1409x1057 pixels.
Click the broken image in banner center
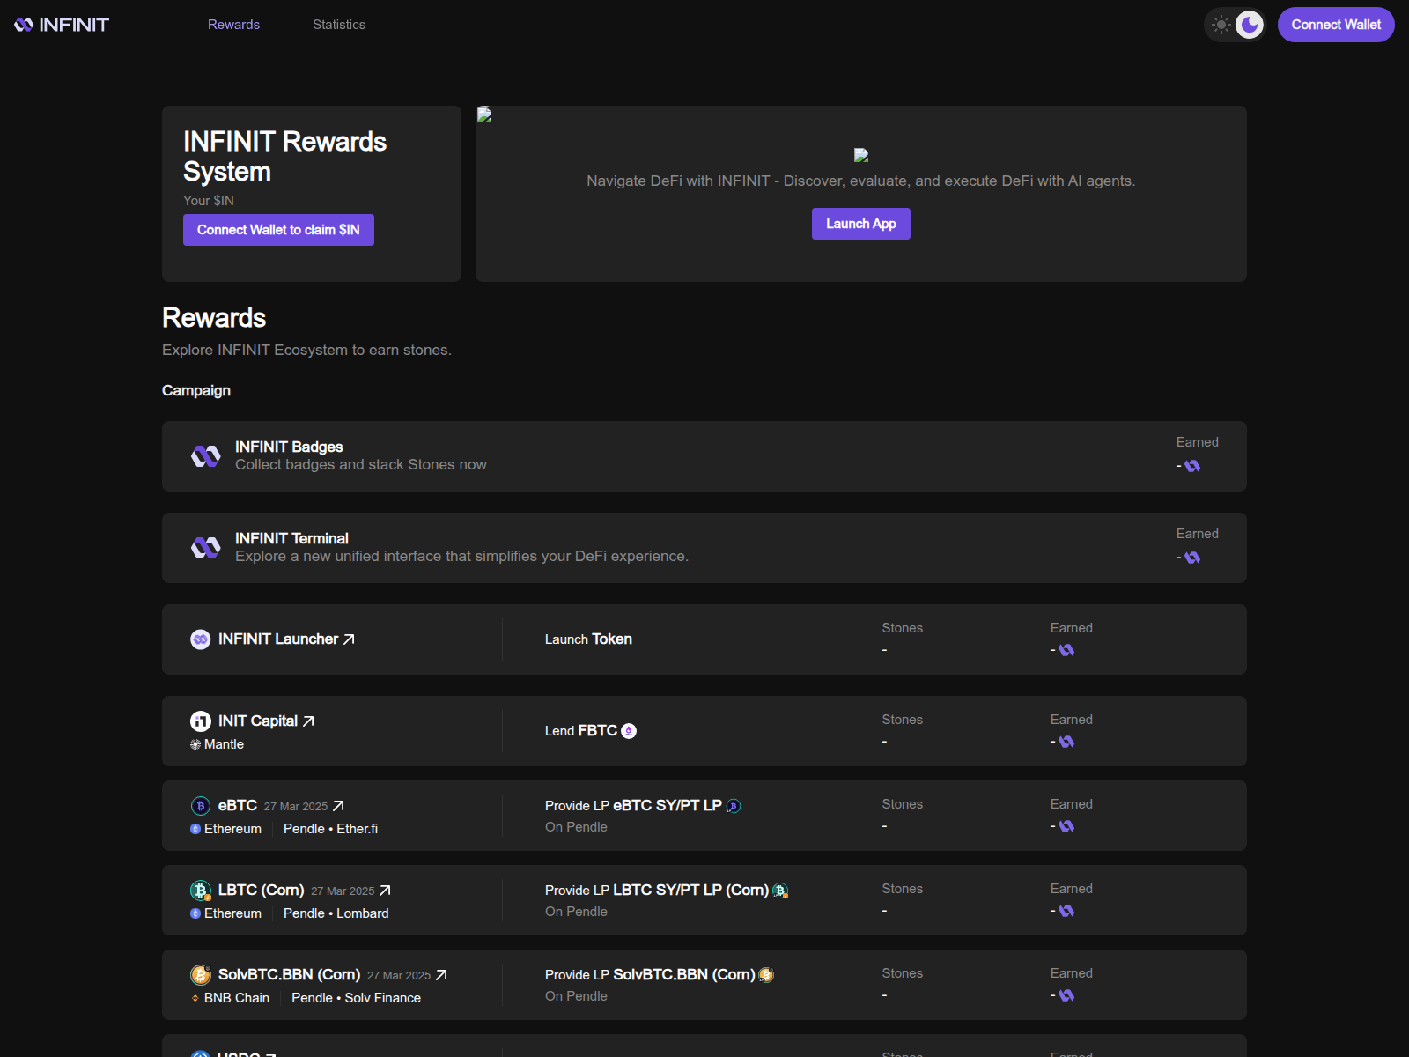point(861,155)
